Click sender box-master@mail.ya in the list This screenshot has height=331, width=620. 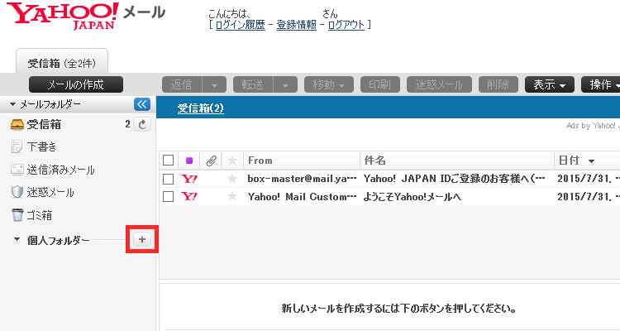point(302,179)
